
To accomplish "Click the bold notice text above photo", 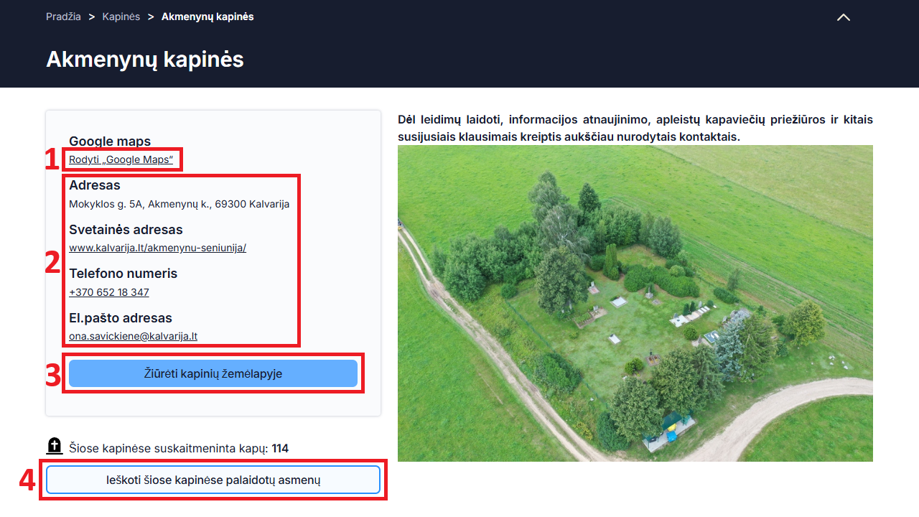I will point(635,128).
